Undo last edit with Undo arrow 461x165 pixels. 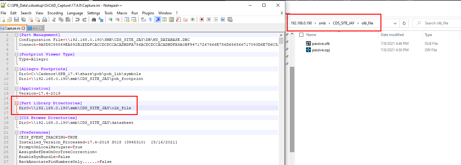click(77, 20)
